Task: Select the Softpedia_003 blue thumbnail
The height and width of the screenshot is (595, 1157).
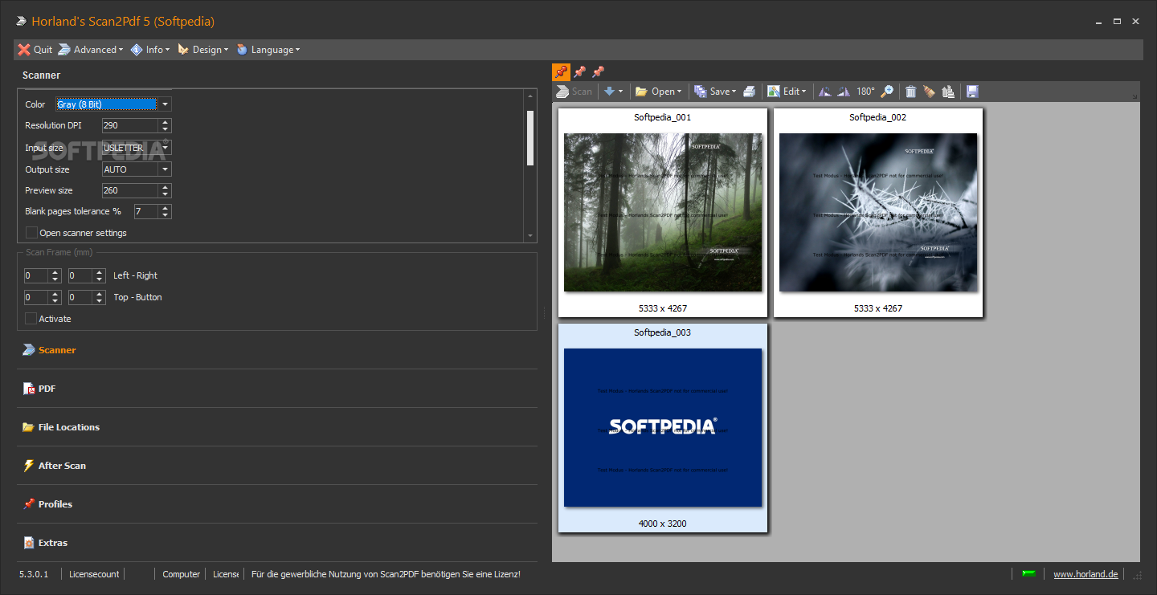Action: 663,428
